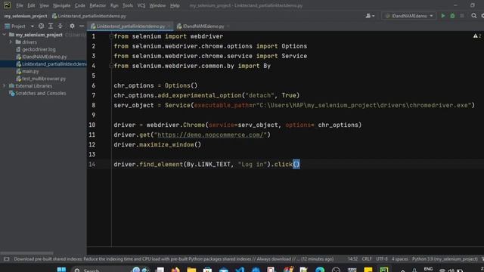Click the Debug bug icon
This screenshot has height=272, width=484.
452,16
